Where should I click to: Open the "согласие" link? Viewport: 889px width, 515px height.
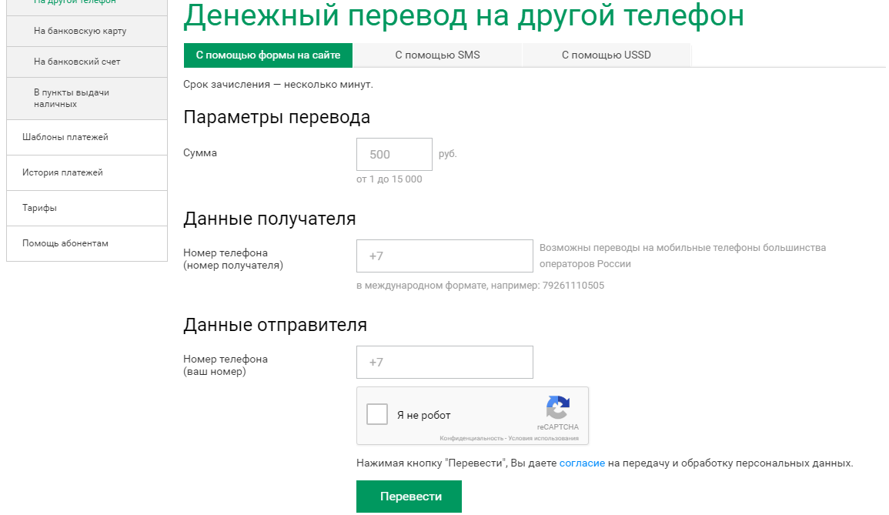coord(582,463)
